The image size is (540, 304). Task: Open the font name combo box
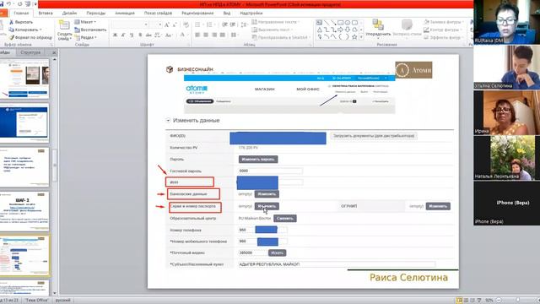point(130,24)
